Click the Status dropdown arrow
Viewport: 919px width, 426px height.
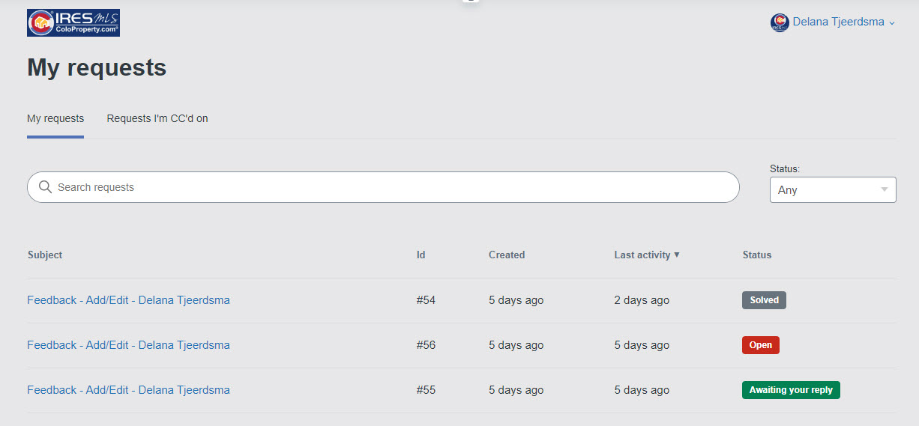[885, 190]
